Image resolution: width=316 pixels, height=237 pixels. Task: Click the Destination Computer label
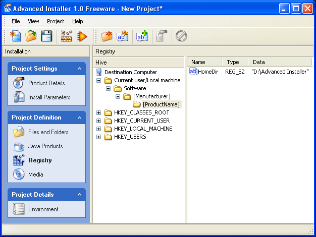click(131, 72)
